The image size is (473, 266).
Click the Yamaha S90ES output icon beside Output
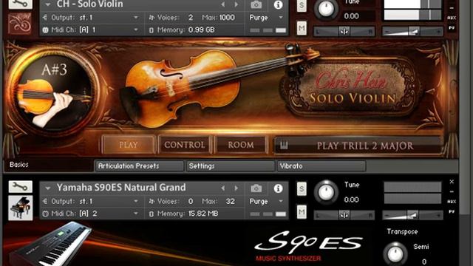click(x=45, y=201)
